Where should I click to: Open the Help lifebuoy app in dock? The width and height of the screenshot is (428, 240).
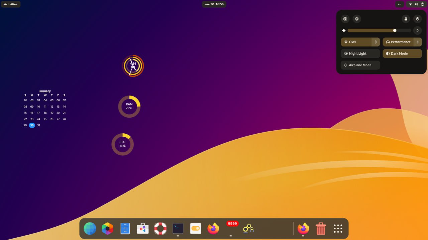point(160,228)
